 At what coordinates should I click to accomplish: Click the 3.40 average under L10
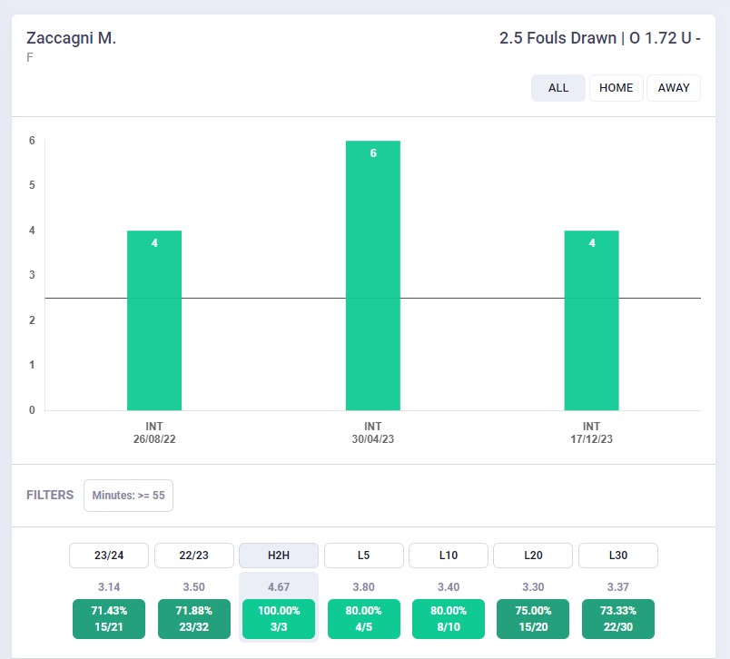pos(449,587)
